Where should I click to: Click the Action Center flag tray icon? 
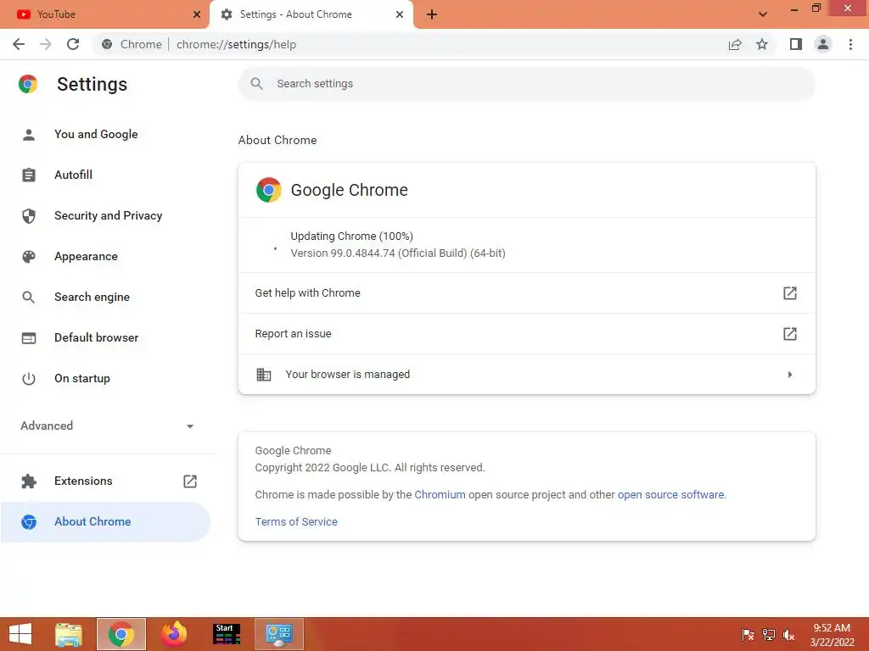[748, 635]
